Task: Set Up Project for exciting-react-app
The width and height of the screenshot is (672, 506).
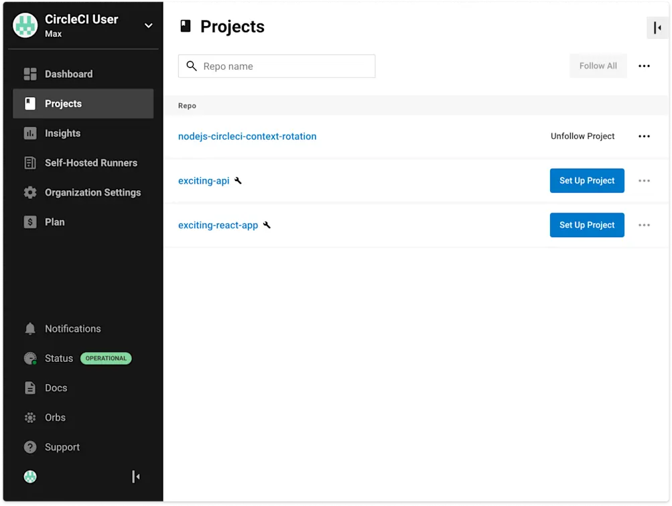Action: click(586, 225)
